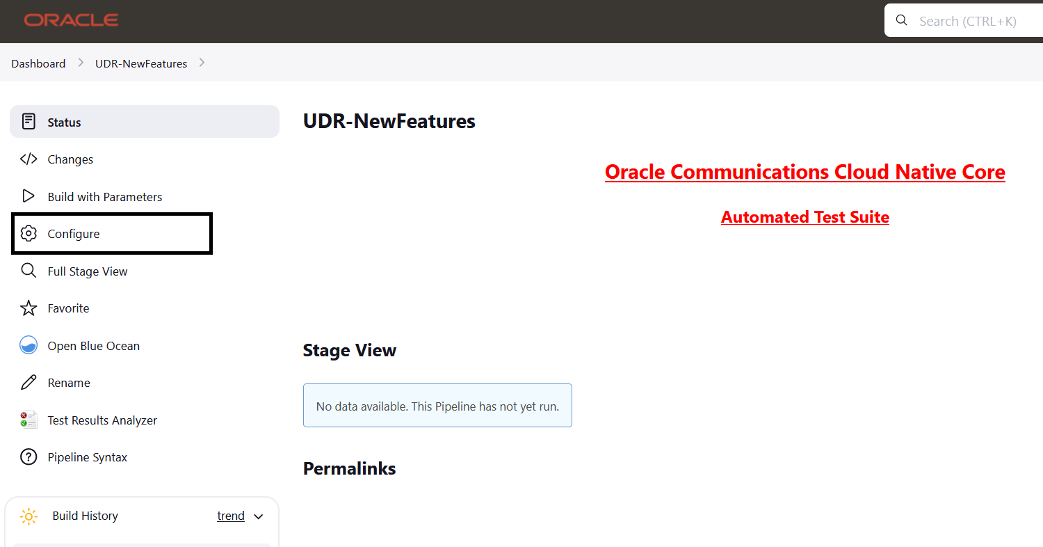Image resolution: width=1043 pixels, height=547 pixels.
Task: Expand the breadcrumb arrow after Dashboard
Action: pyautogui.click(x=80, y=62)
